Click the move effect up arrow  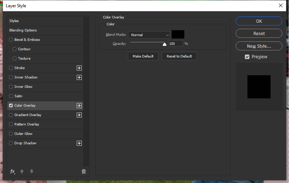(22, 171)
